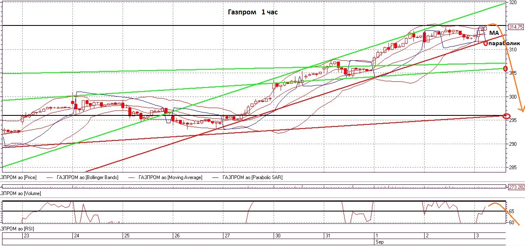Click the 295 price axis label
The width and height of the screenshot is (525, 246).
click(513, 120)
